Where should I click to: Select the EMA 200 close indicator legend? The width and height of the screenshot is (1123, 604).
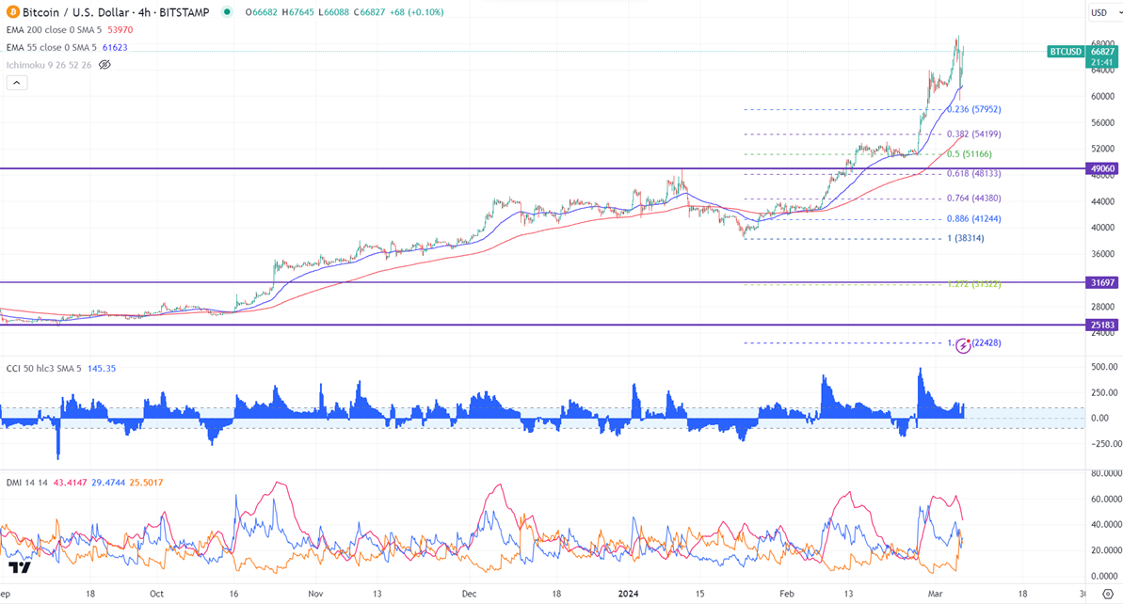click(x=54, y=30)
